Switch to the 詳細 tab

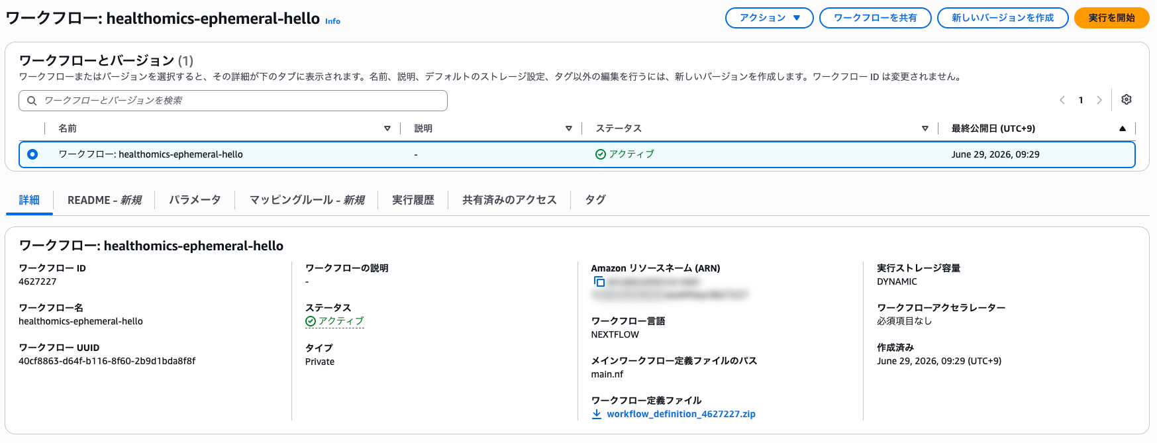tap(29, 200)
